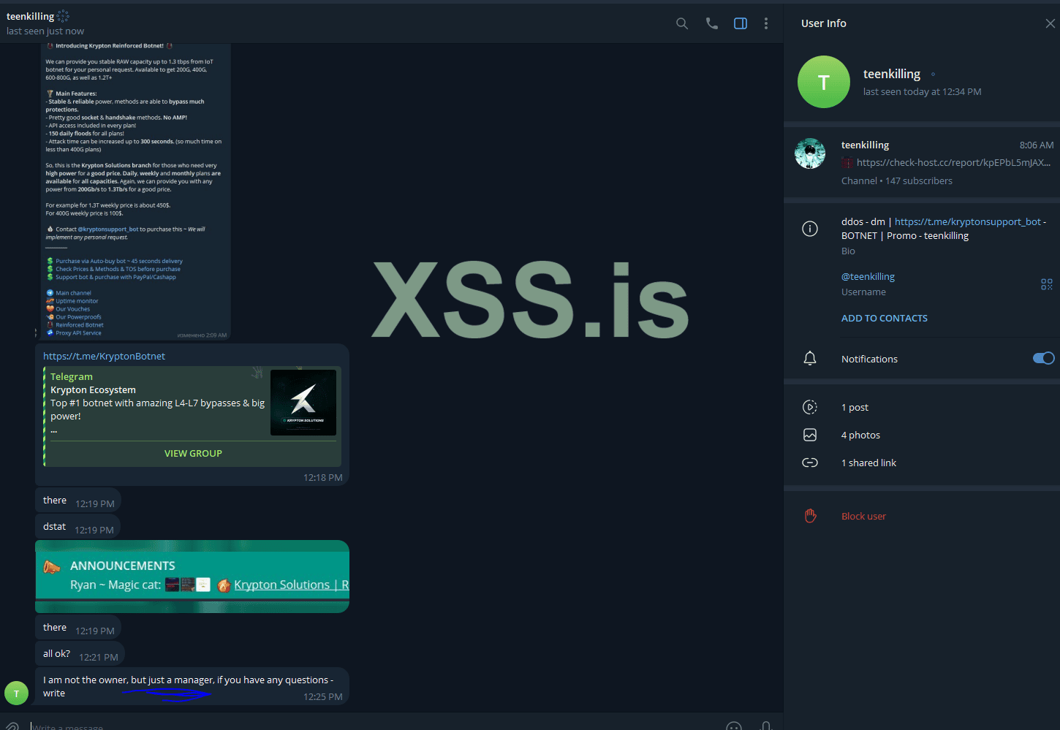
Task: Toggle the Notifications switch off
Action: pyautogui.click(x=1044, y=358)
